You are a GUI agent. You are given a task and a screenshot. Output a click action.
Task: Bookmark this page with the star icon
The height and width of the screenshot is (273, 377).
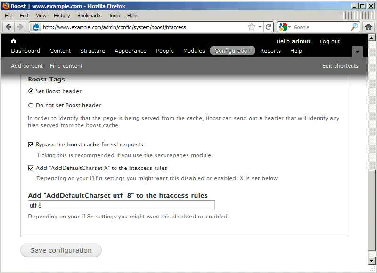252,27
